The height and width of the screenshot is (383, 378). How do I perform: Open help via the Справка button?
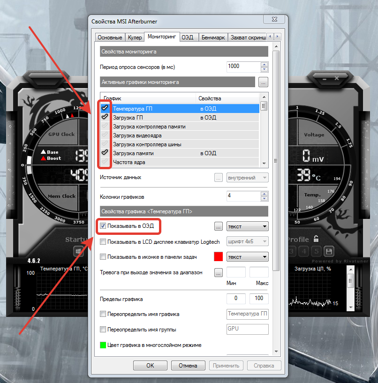(x=264, y=365)
